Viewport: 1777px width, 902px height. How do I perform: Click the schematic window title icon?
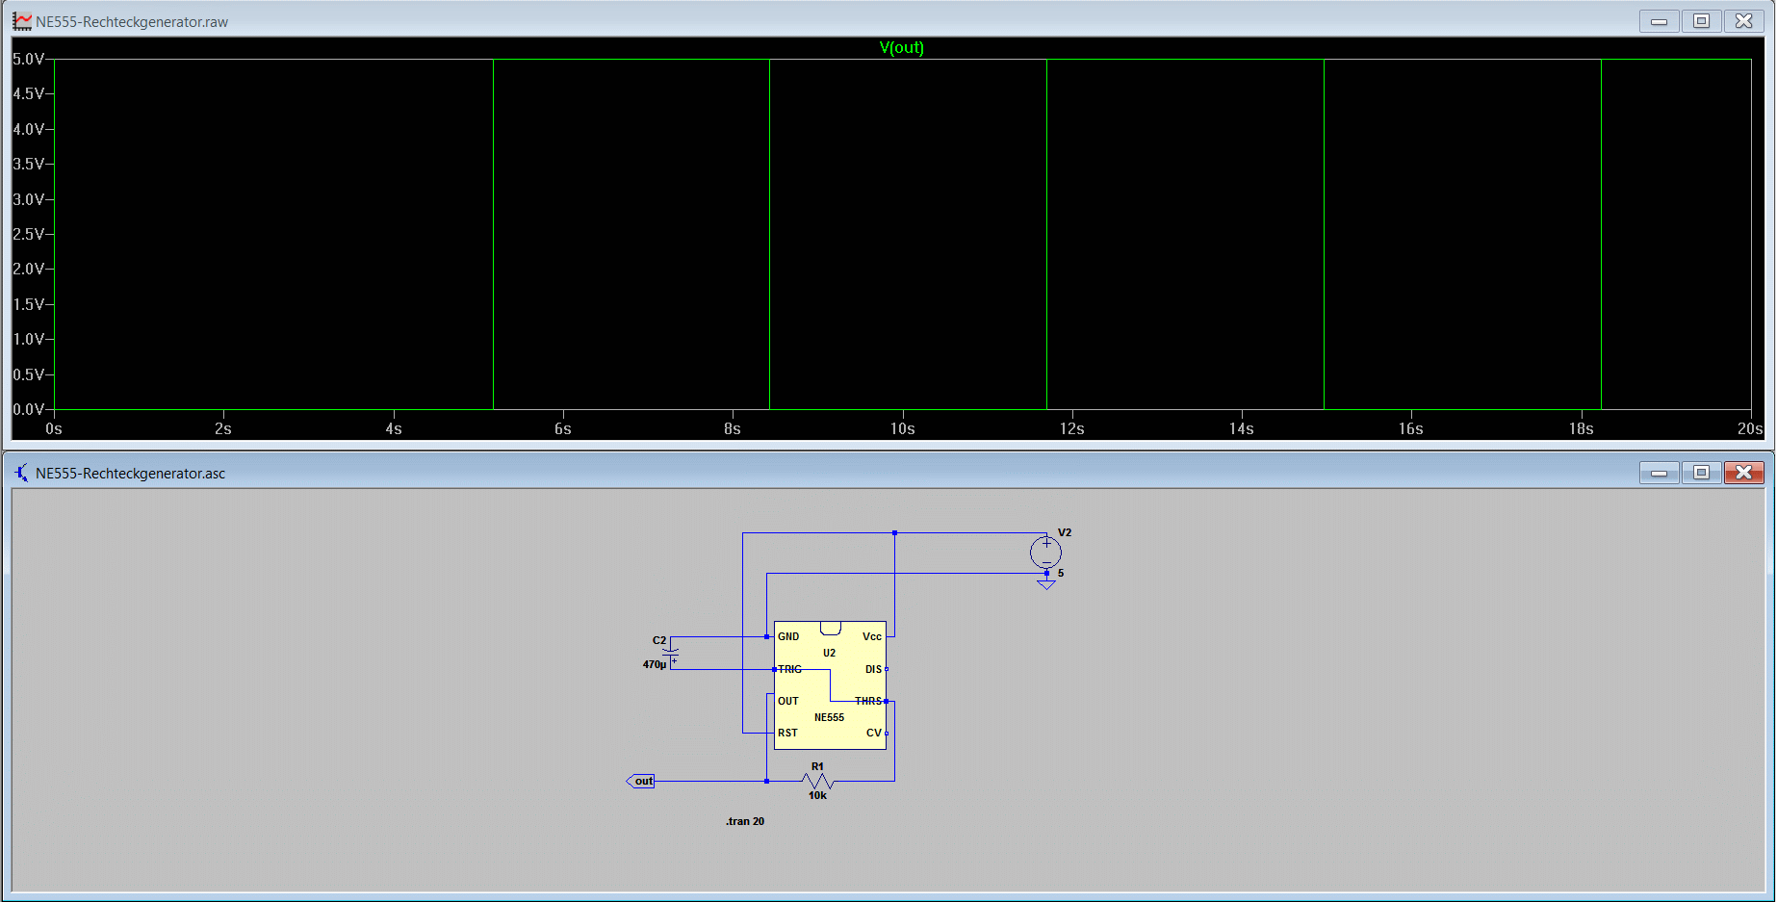(21, 473)
